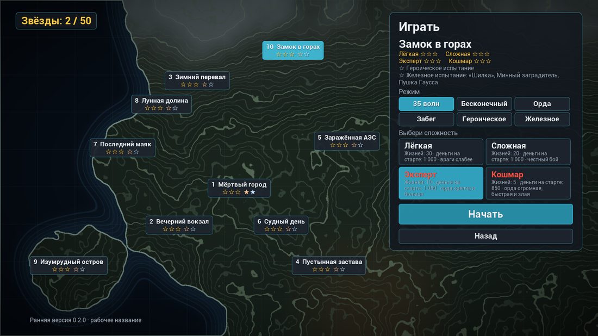The image size is (598, 336).
Task: Select the Заражённая АЭС map node
Action: coord(347,141)
